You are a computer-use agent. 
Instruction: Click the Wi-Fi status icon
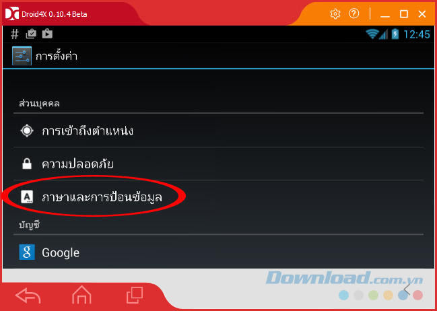click(372, 34)
